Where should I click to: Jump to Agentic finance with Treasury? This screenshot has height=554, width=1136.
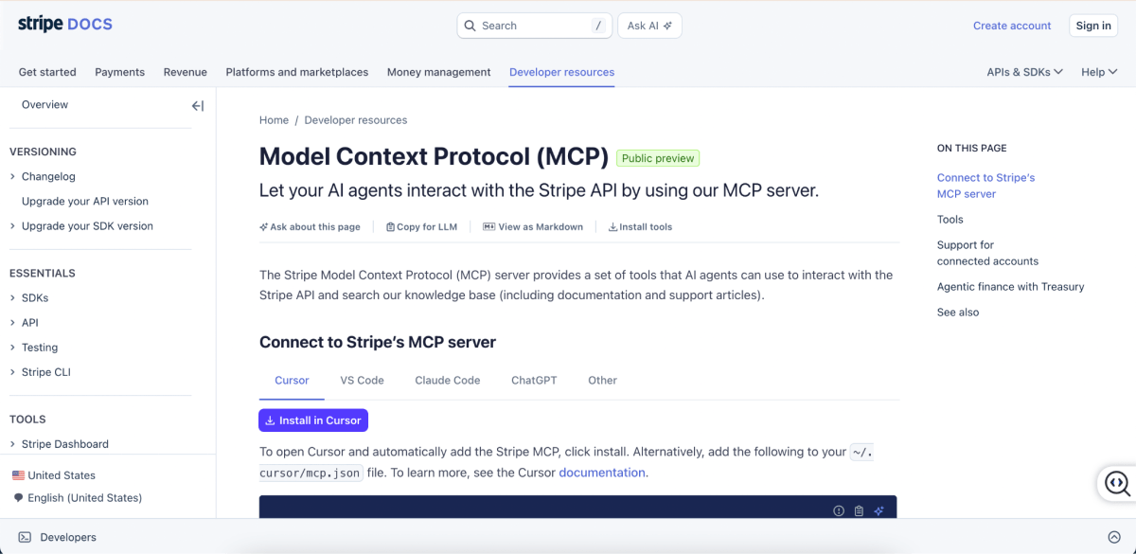pyautogui.click(x=1011, y=287)
